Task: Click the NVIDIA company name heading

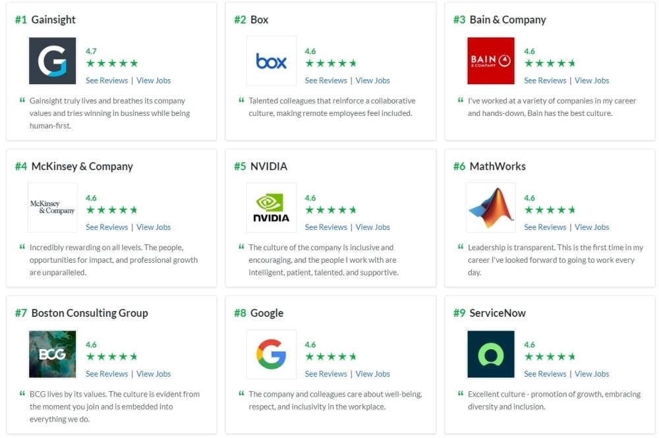Action: tap(269, 167)
